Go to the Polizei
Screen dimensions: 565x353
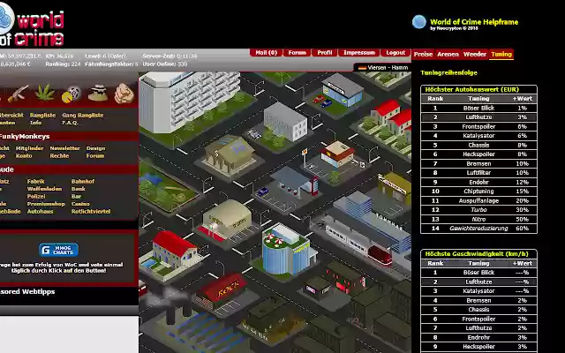pyautogui.click(x=36, y=196)
